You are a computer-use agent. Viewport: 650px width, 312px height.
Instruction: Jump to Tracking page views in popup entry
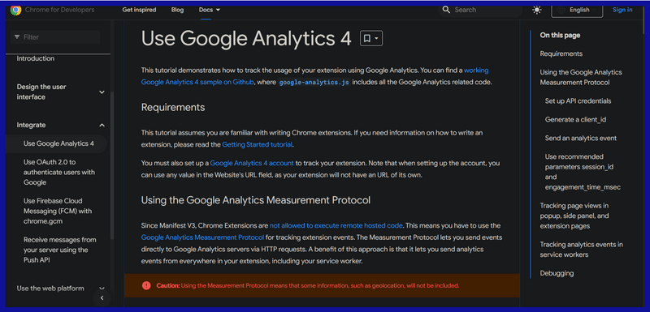click(x=574, y=216)
